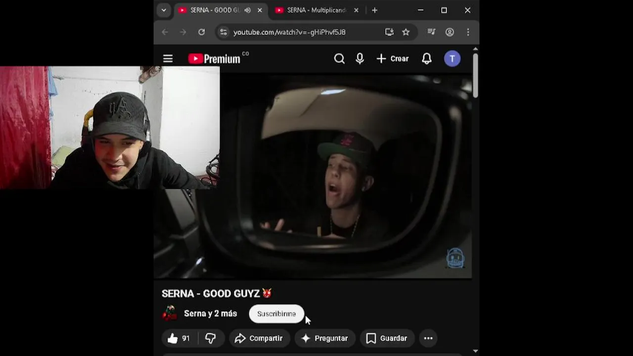The width and height of the screenshot is (633, 356).
Task: Open the Preguntar AI button
Action: pos(325,338)
